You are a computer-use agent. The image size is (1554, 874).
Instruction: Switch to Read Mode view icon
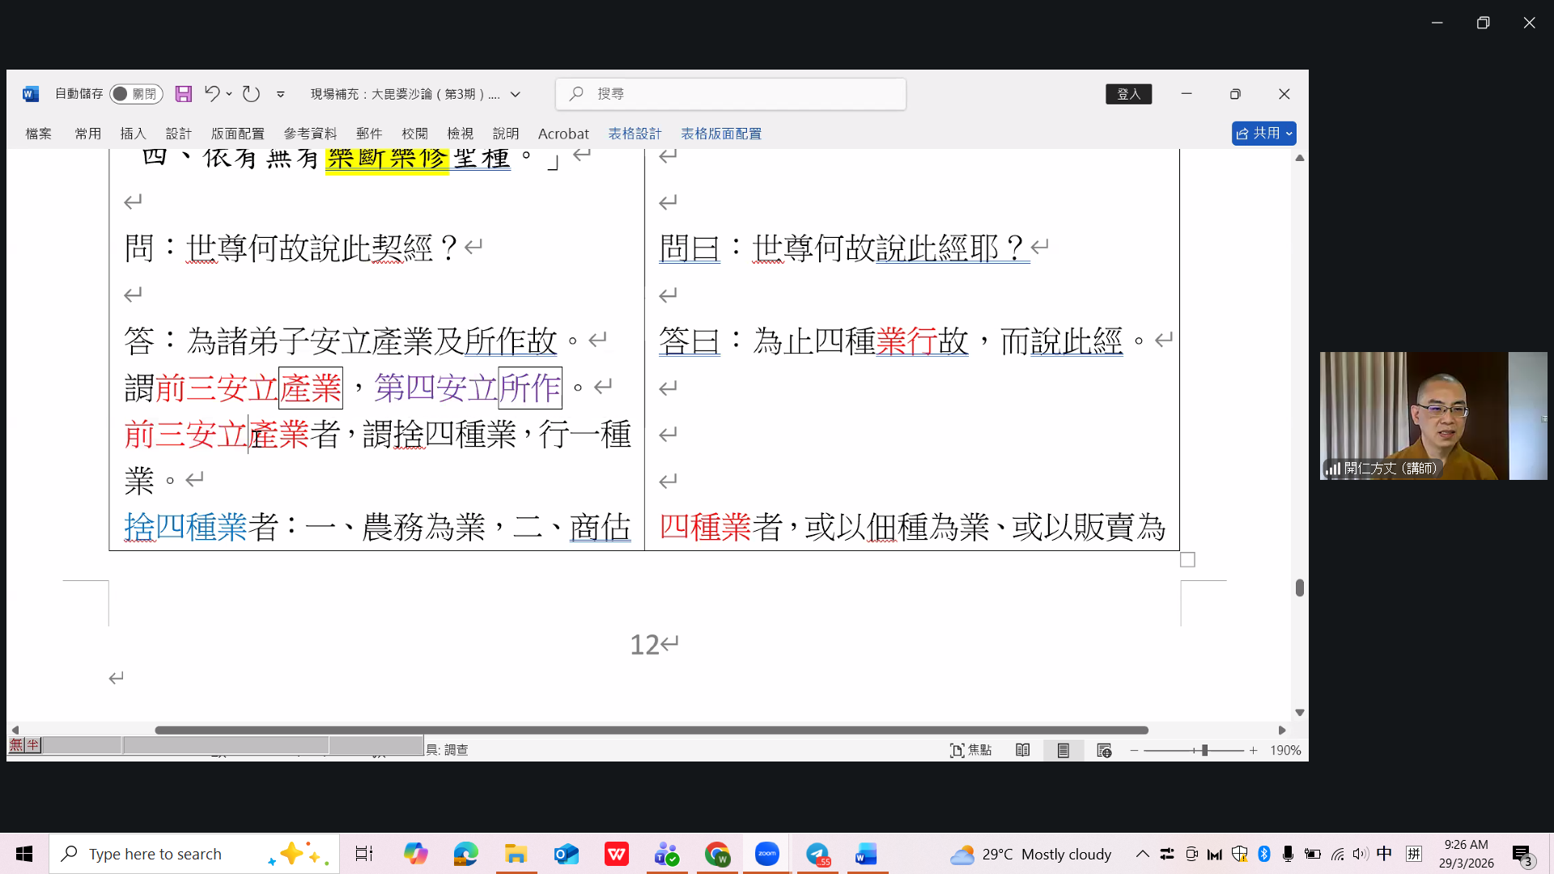click(x=1023, y=750)
